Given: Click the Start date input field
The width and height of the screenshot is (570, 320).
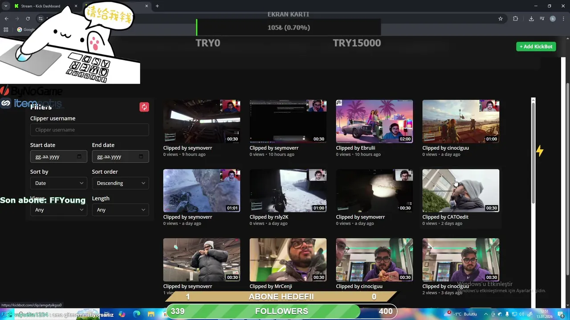Looking at the screenshot, I should 59,156.
